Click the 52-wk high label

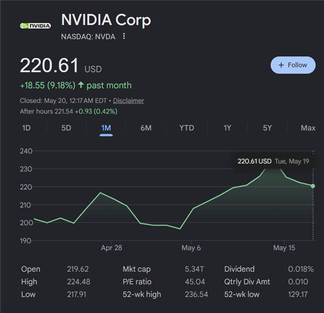[141, 295]
